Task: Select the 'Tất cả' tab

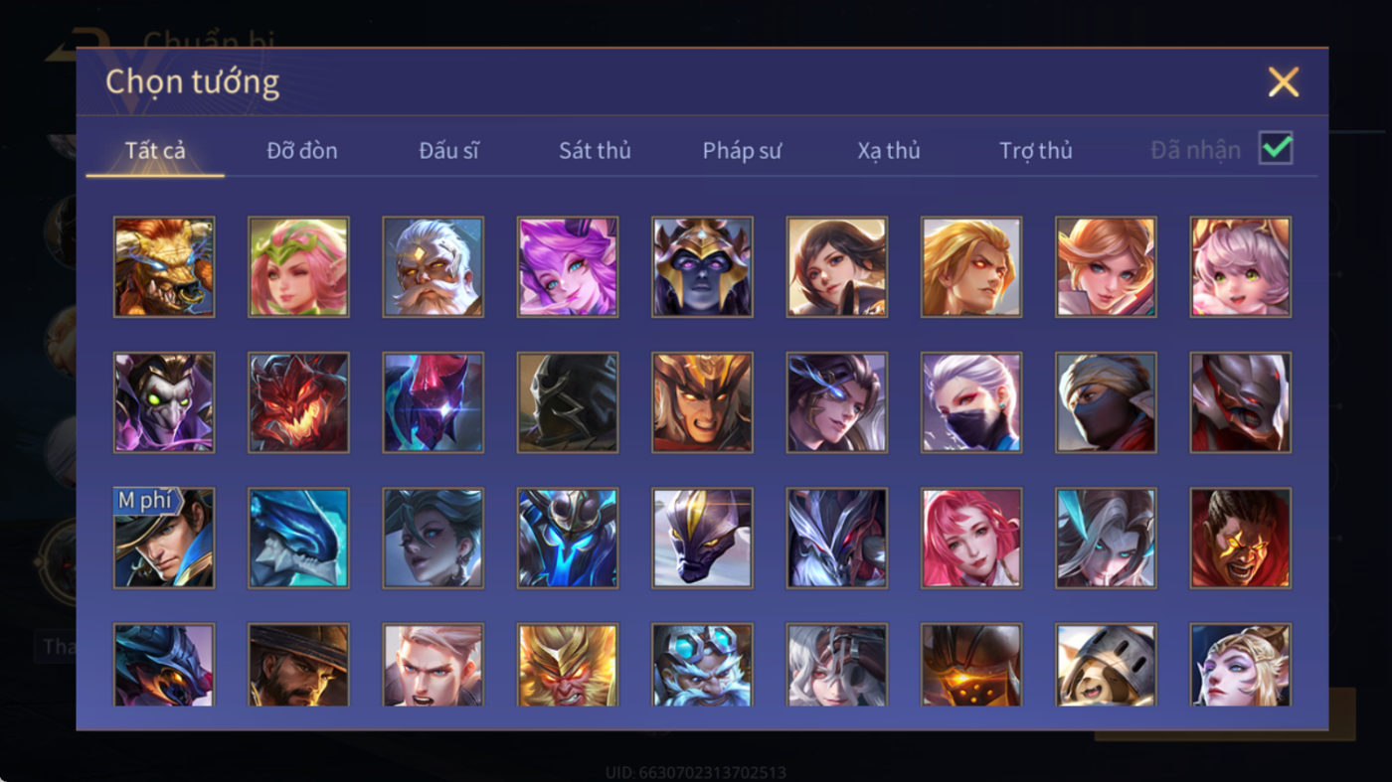Action: [155, 151]
